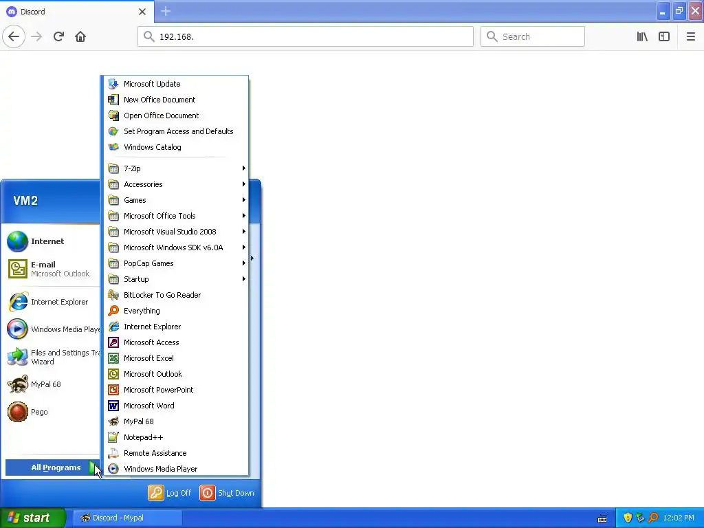This screenshot has width=704, height=528.
Task: Click the Accessories folder icon
Action: (113, 184)
